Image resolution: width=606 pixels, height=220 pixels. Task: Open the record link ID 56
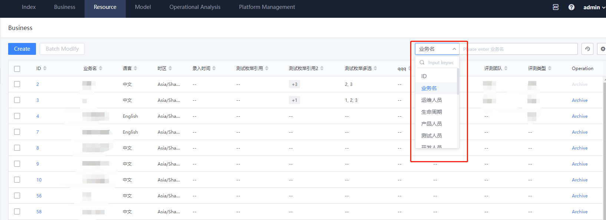coord(39,196)
